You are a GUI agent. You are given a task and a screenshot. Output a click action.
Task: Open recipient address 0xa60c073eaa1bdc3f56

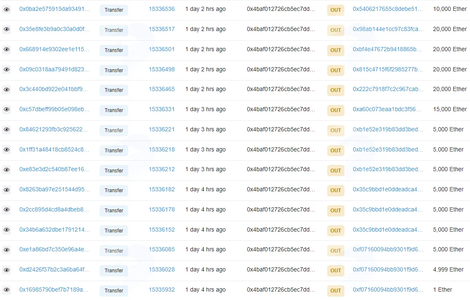(387, 109)
